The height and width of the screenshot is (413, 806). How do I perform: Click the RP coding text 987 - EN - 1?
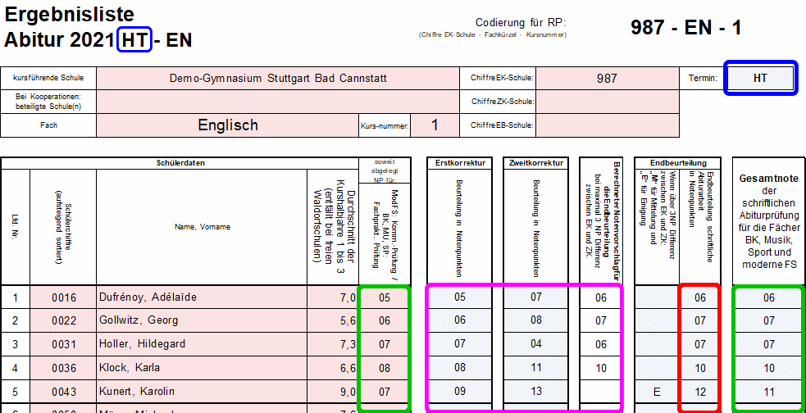[686, 27]
